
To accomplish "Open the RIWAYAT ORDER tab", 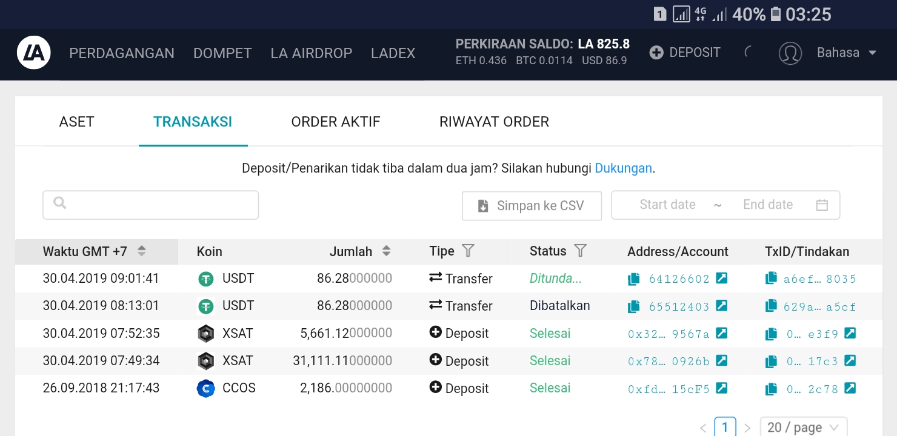I will click(x=494, y=122).
